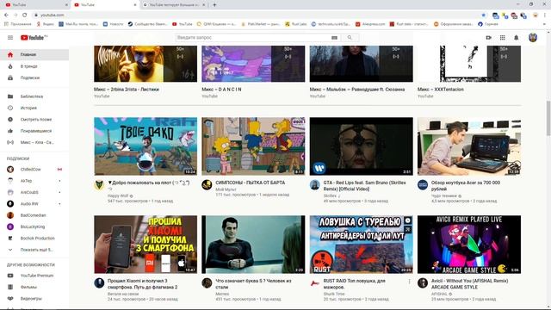
Task: Open the Audio RW subscription channel
Action: point(34,204)
